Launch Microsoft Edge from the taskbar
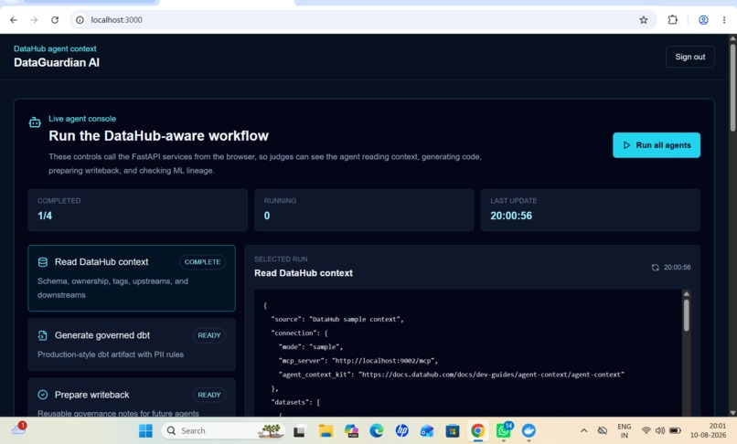 [x=377, y=430]
